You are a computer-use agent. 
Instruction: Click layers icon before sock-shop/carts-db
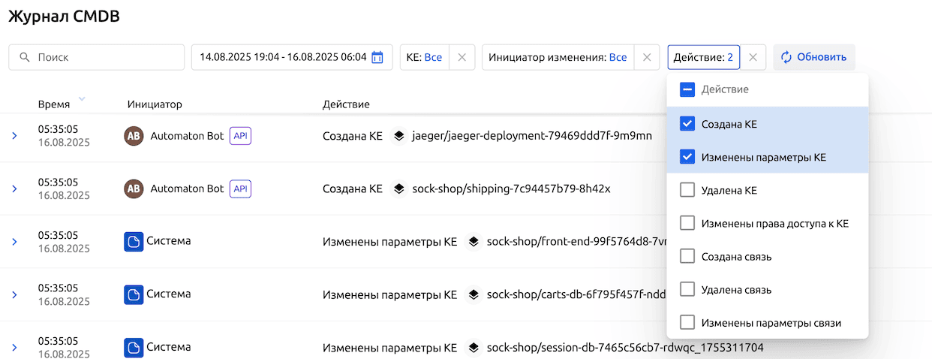click(473, 294)
